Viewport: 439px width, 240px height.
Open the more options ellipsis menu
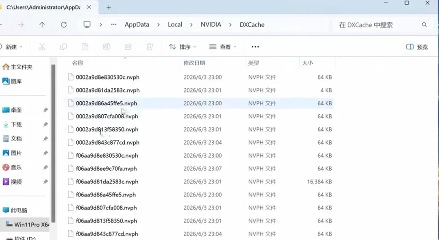[x=255, y=47]
